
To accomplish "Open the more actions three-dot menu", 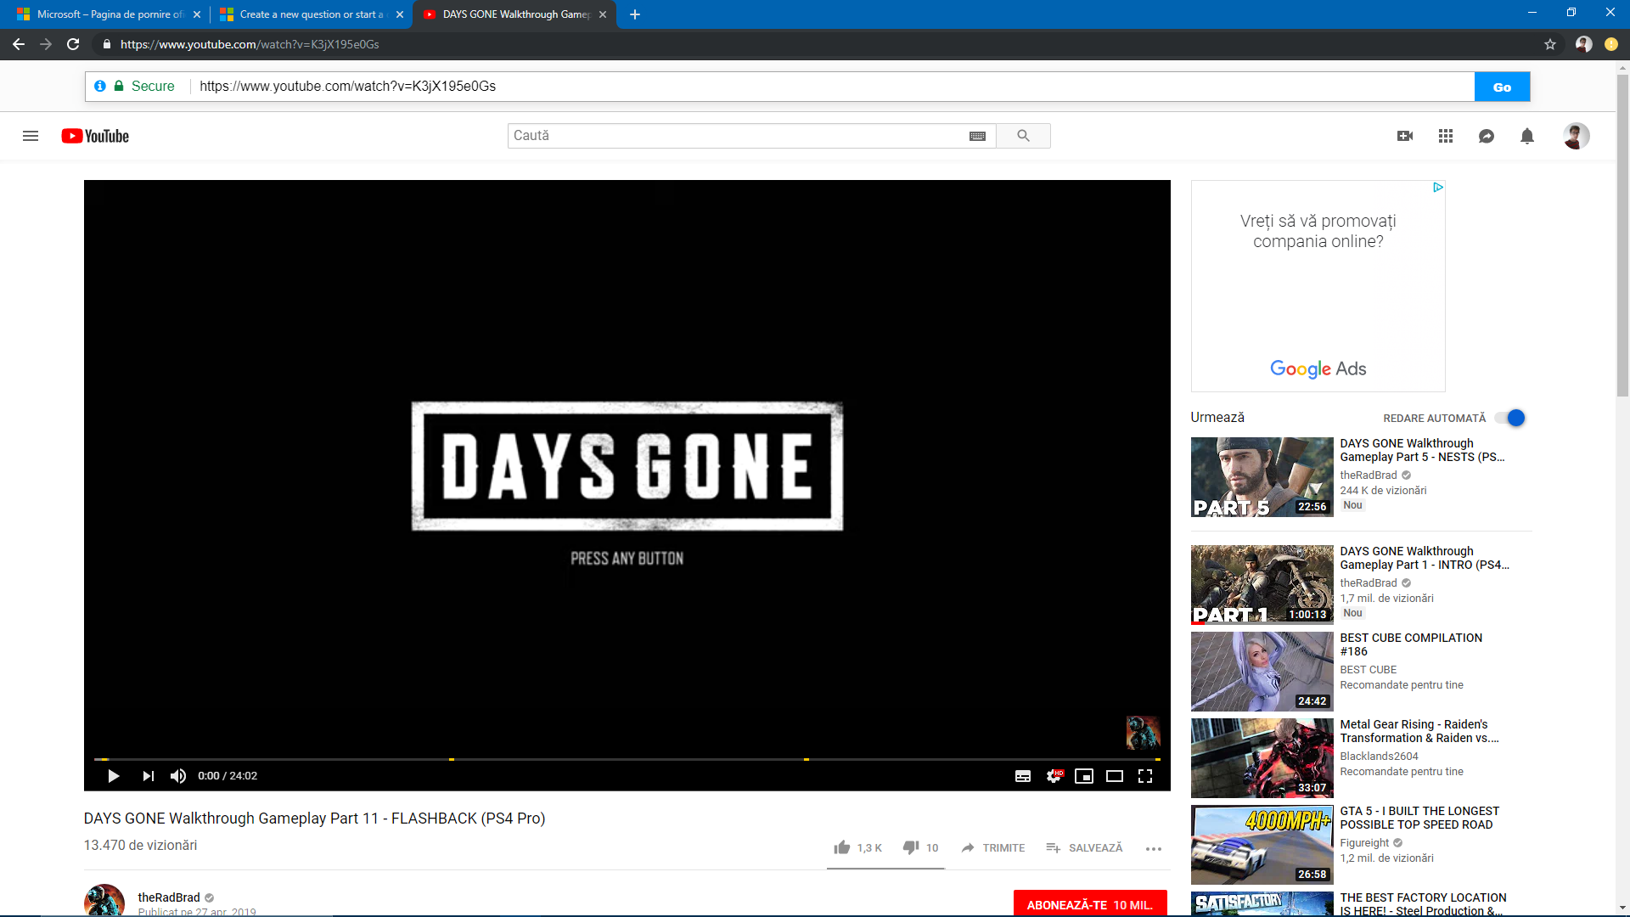I will 1153,848.
